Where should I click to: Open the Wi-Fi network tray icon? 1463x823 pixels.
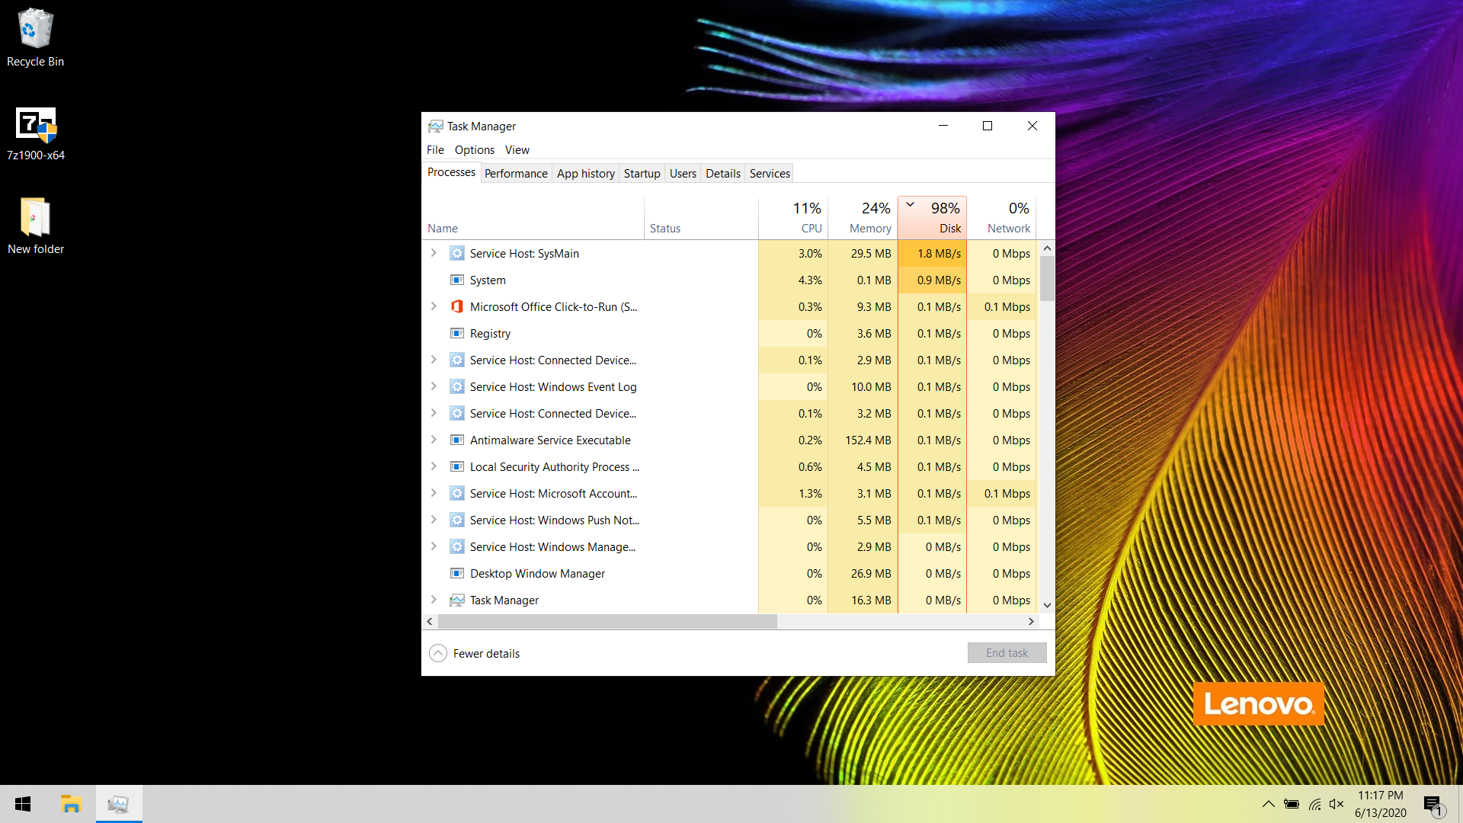point(1315,804)
